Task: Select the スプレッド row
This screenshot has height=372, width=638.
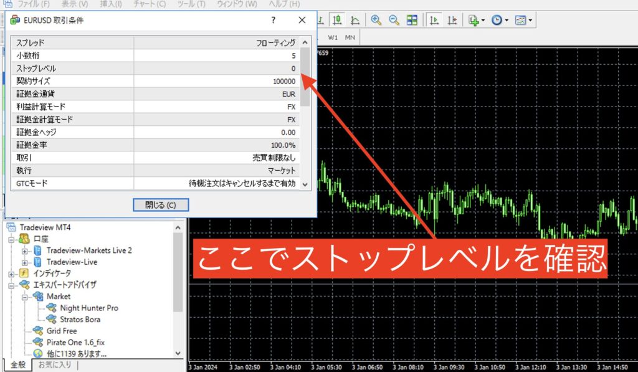Action: coord(155,43)
